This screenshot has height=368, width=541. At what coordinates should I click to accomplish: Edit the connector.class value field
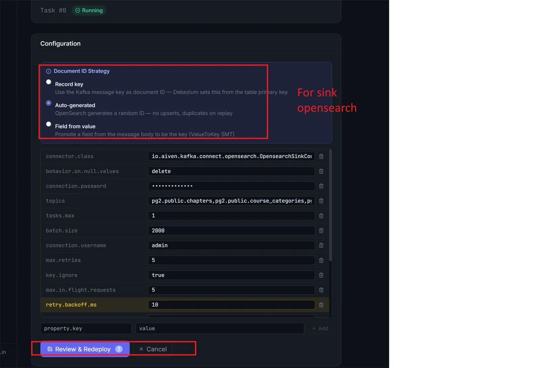231,156
